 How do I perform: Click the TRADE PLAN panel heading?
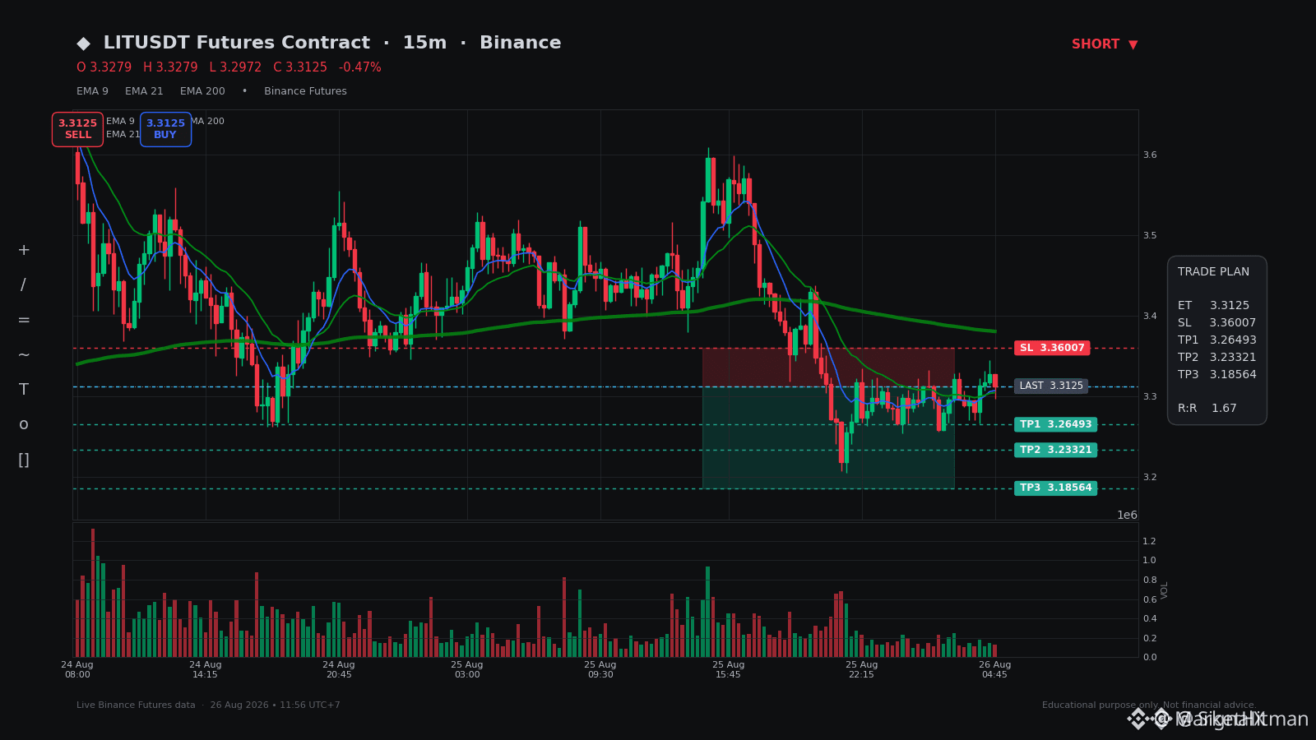click(x=1213, y=272)
